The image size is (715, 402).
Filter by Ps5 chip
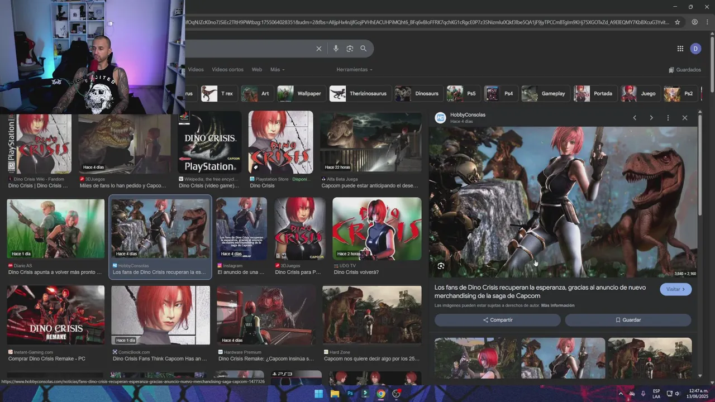coord(463,93)
